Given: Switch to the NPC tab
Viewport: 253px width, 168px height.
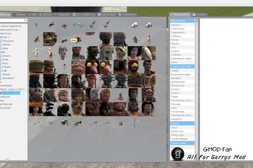Looking at the screenshot, I should coord(32,14).
